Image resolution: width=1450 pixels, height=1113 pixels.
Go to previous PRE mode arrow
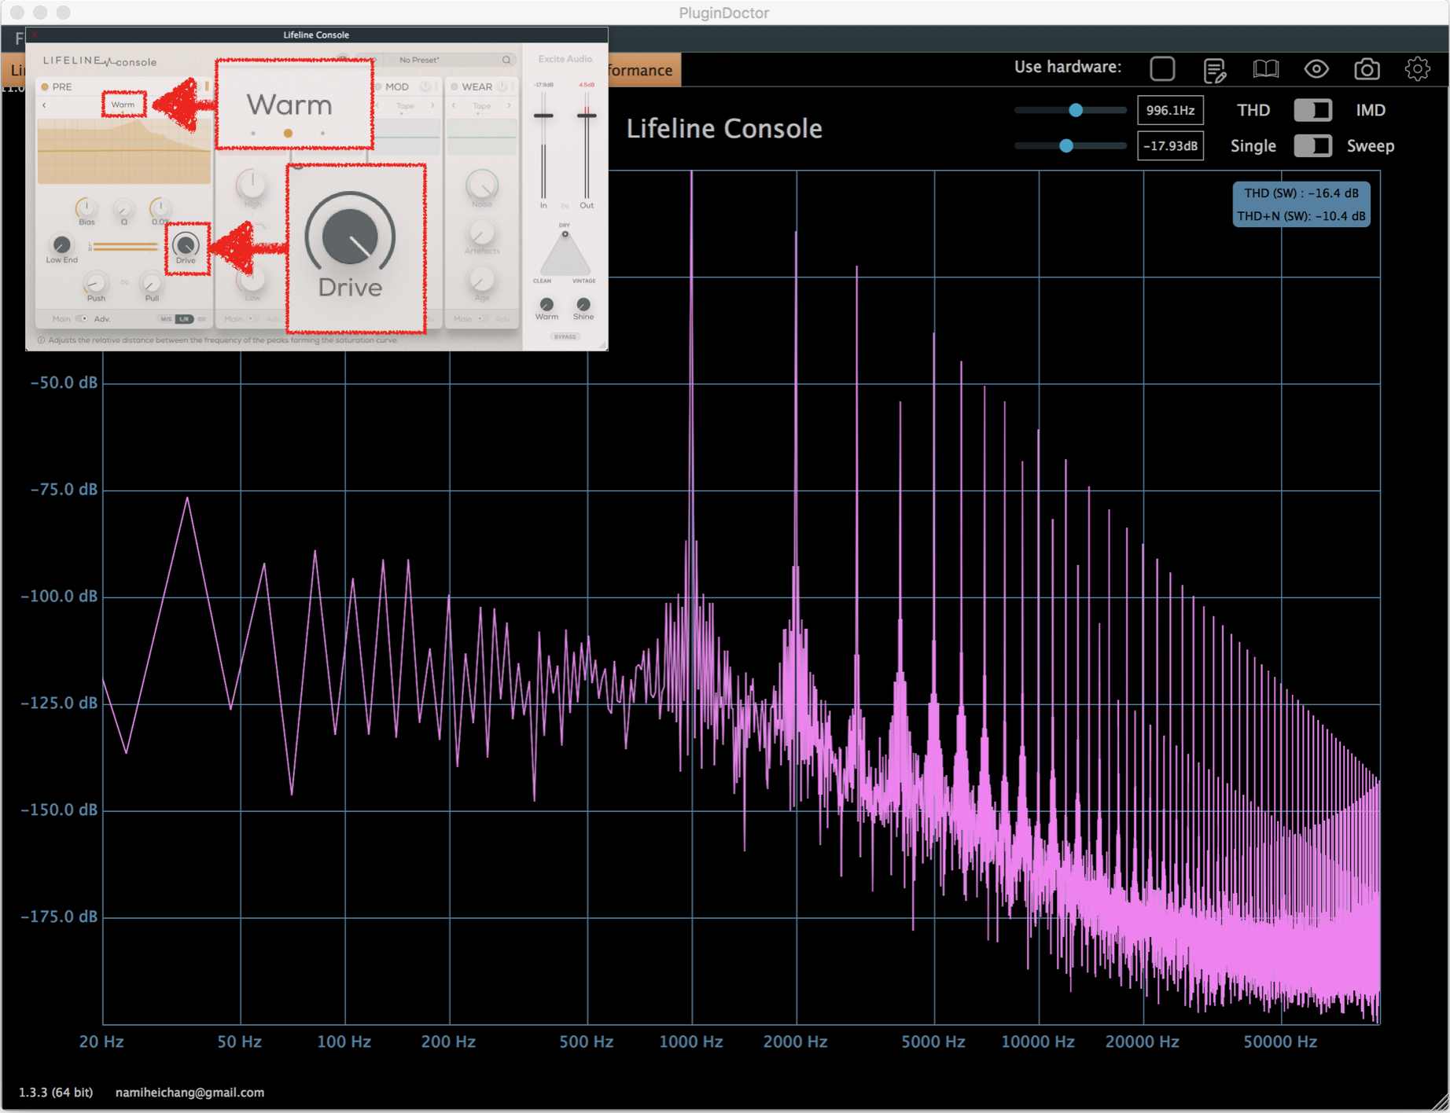coord(45,105)
